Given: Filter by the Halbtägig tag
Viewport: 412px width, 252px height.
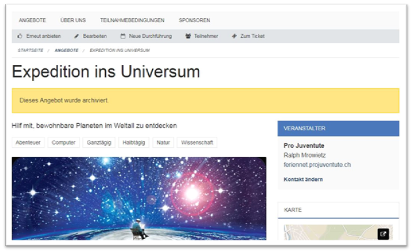Looking at the screenshot, I should [134, 143].
